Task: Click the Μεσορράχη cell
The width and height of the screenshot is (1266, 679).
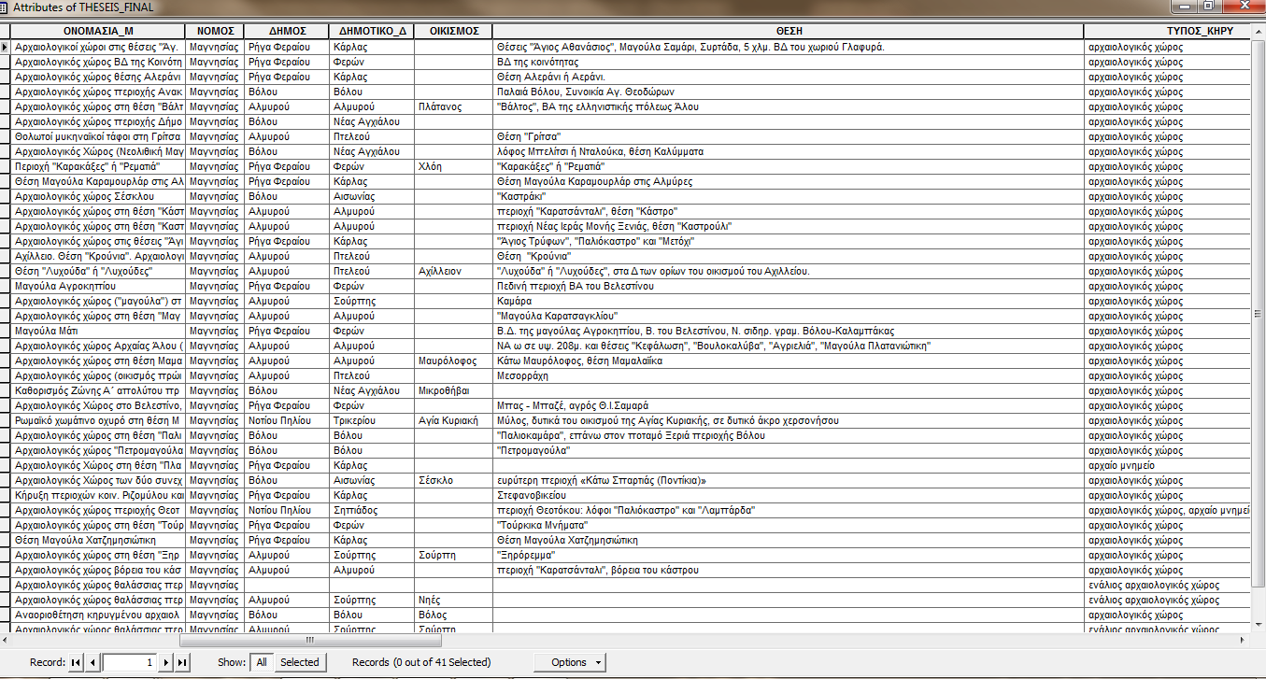Action: pyautogui.click(x=789, y=375)
